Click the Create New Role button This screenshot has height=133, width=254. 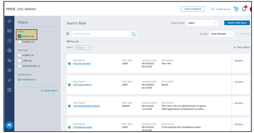237,23
